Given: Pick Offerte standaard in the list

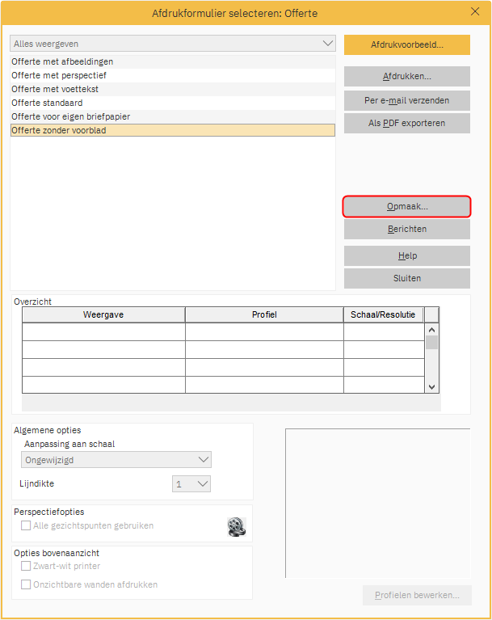Looking at the screenshot, I should [173, 103].
